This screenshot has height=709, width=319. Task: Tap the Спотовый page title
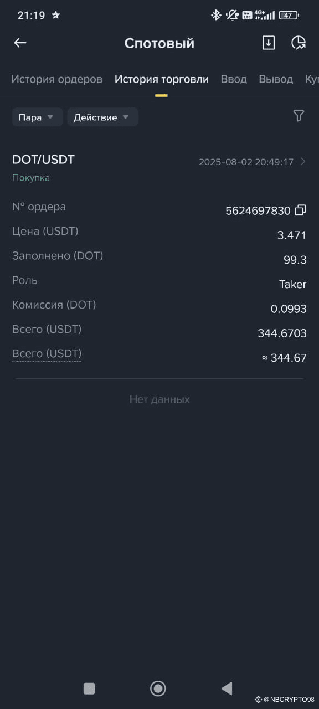[x=159, y=43]
